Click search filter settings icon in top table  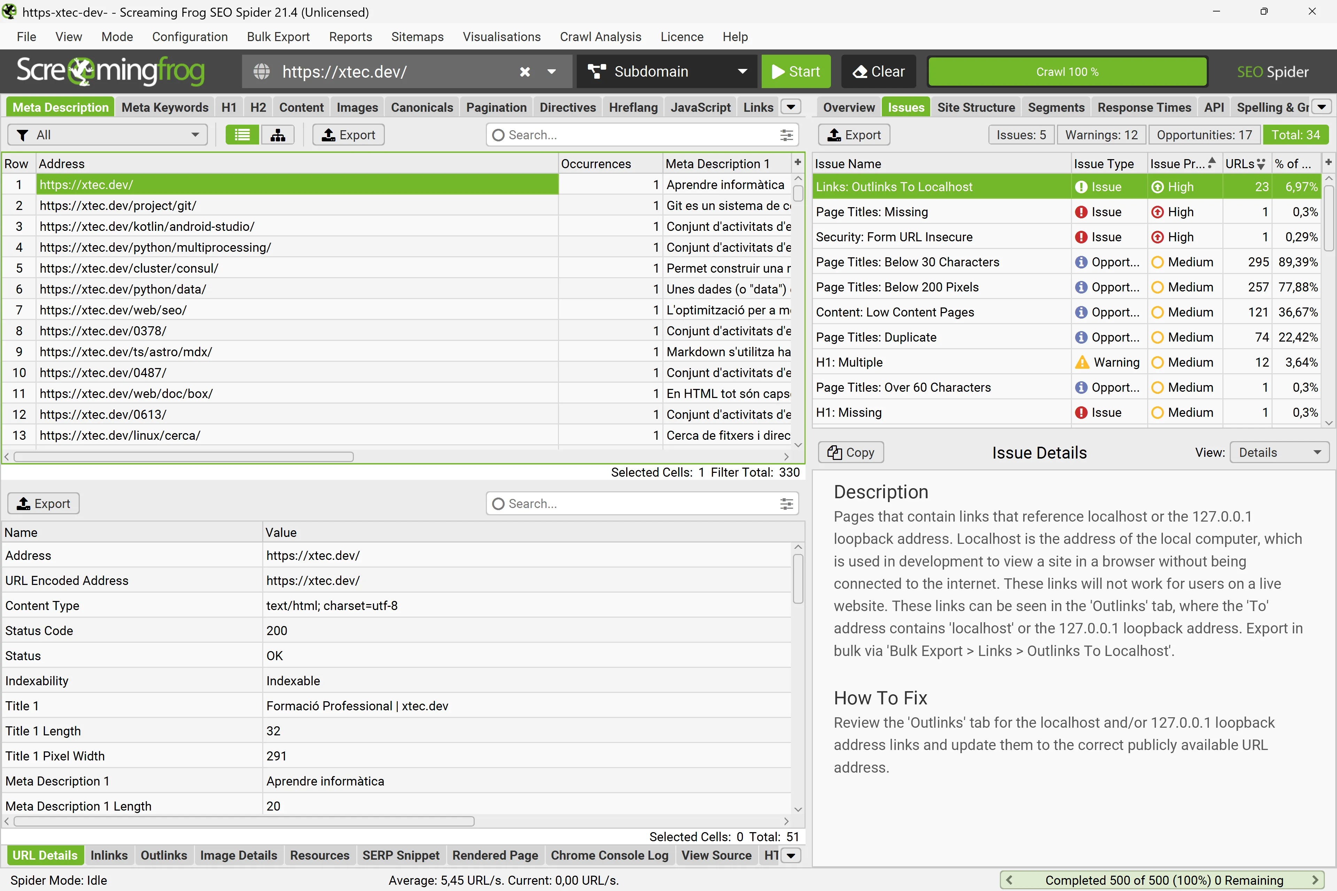click(x=786, y=135)
